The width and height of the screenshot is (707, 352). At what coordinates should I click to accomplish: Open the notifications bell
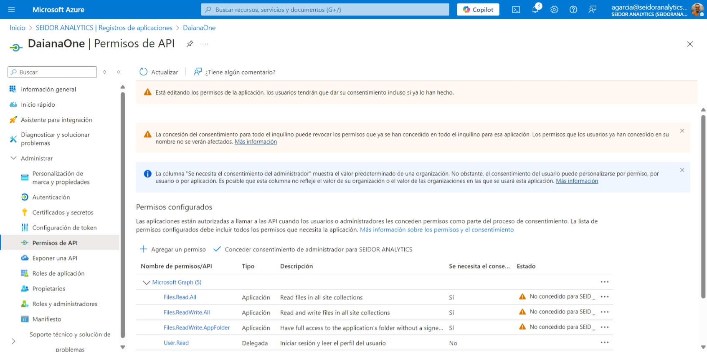(x=535, y=10)
